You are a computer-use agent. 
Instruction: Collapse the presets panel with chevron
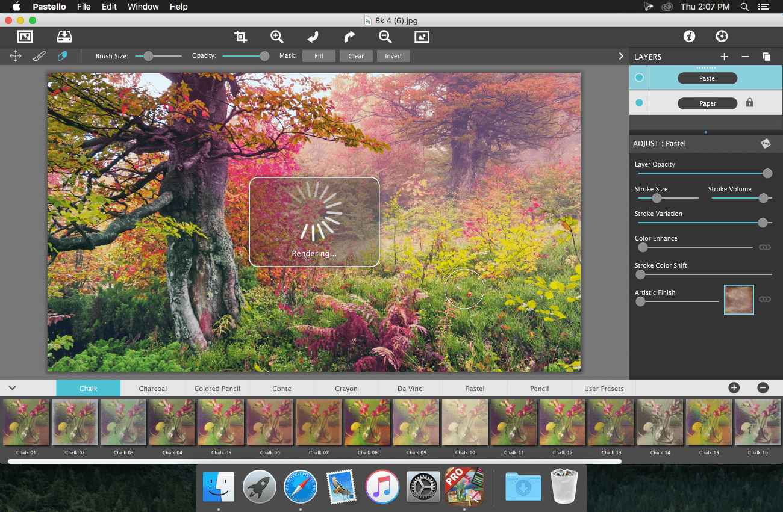tap(12, 388)
